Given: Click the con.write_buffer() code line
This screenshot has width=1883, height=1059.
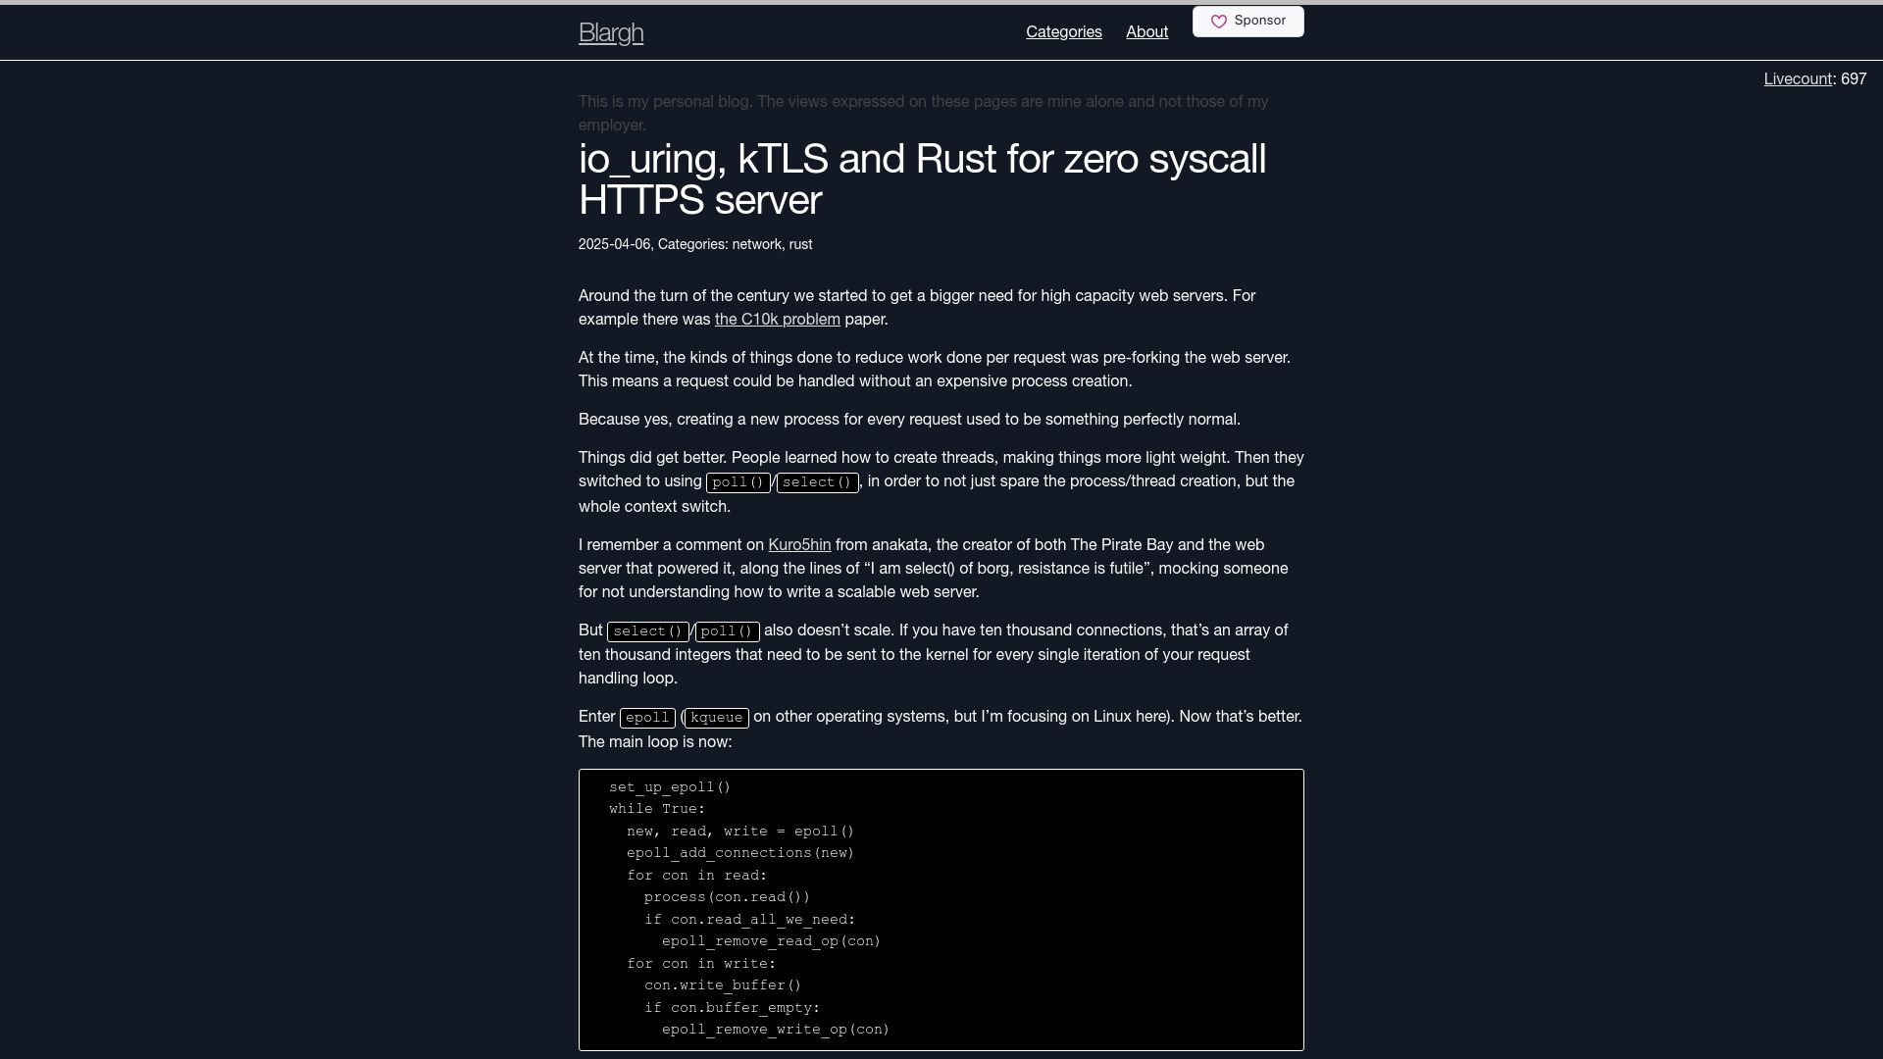Looking at the screenshot, I should [x=723, y=985].
